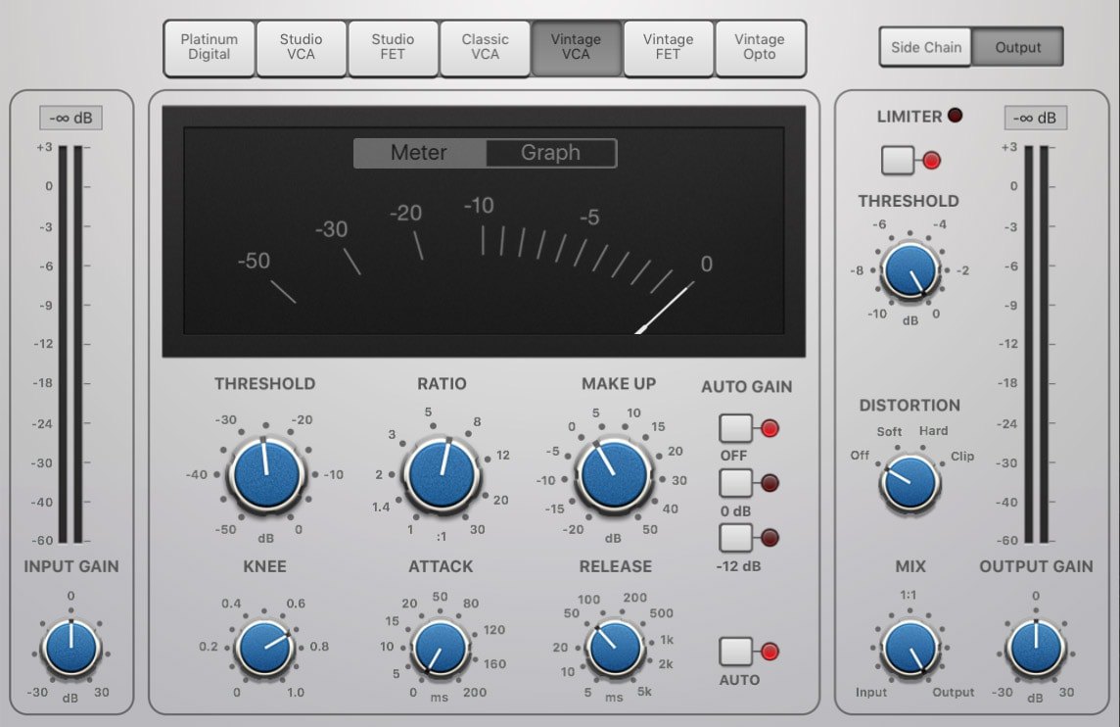Click the output level meter bars

pos(1037,344)
